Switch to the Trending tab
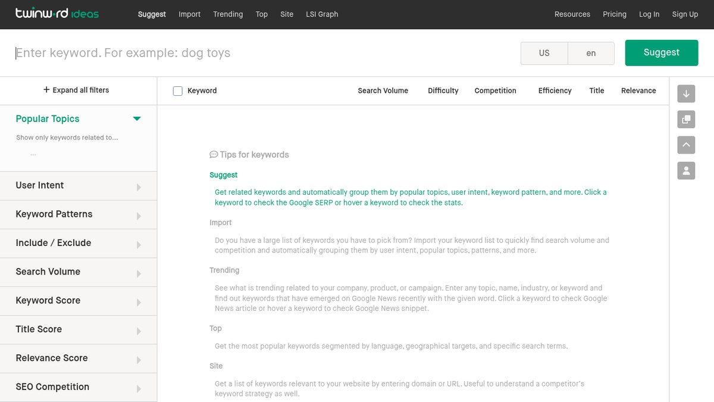 (228, 14)
